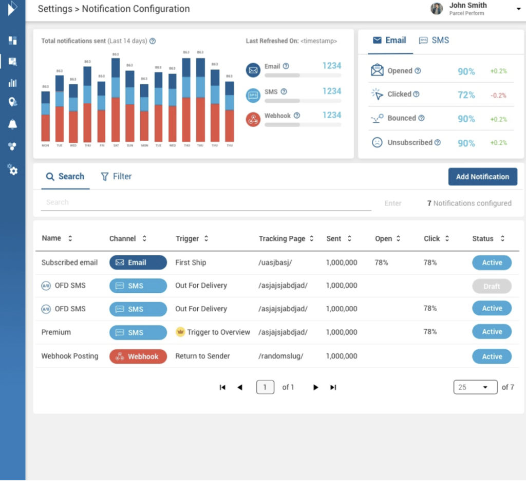Go to the previous page
This screenshot has height=490, width=526.
[x=240, y=387]
